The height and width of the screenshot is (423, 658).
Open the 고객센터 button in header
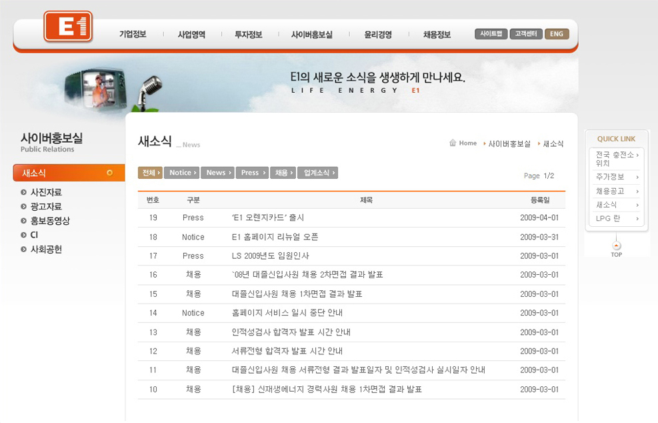(526, 34)
